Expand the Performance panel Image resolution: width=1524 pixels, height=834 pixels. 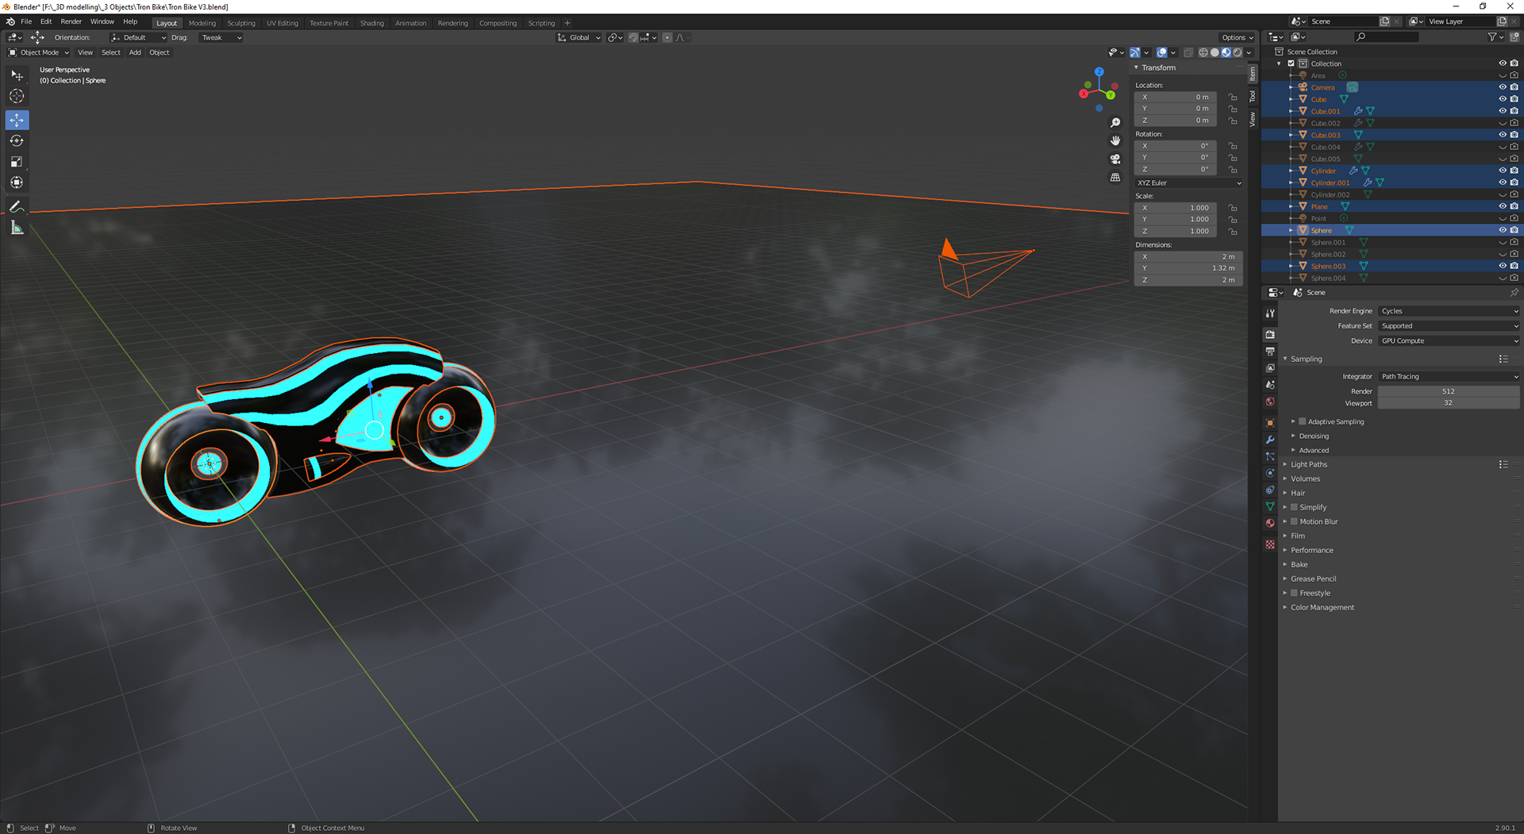point(1311,550)
